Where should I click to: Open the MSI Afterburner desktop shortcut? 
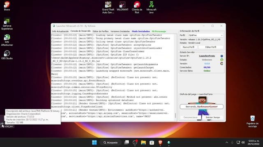pos(7,40)
